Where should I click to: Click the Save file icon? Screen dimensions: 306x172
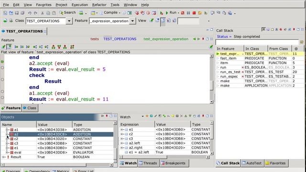click(x=17, y=13)
